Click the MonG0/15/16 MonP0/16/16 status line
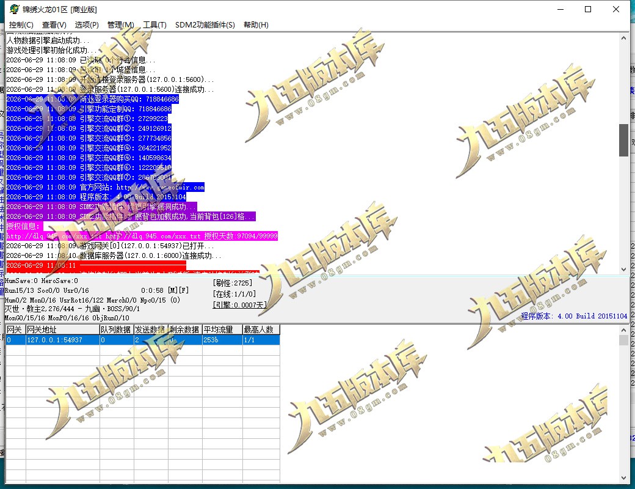This screenshot has height=489, width=635. (x=67, y=318)
